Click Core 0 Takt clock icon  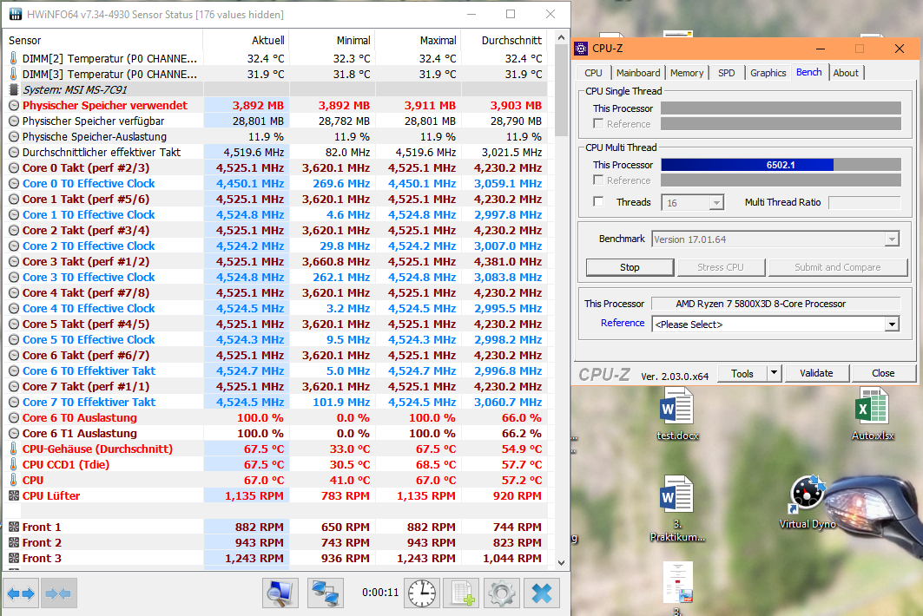[14, 167]
